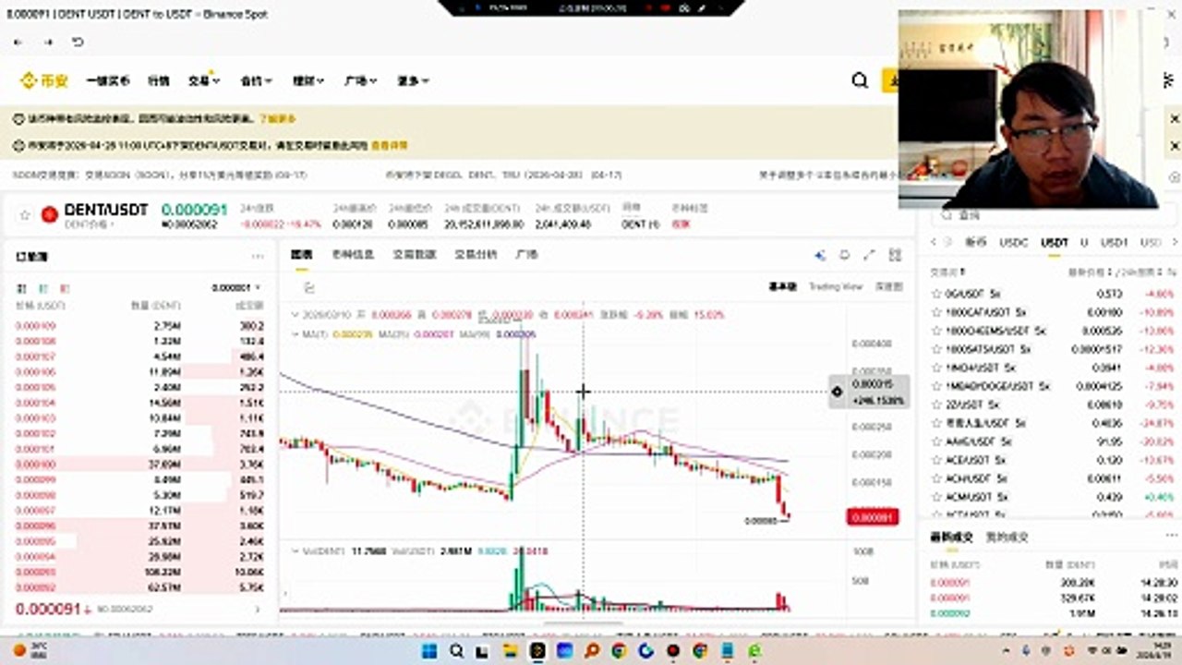Expand the 理财 navigation dropdown
1182x665 pixels.
click(x=308, y=81)
